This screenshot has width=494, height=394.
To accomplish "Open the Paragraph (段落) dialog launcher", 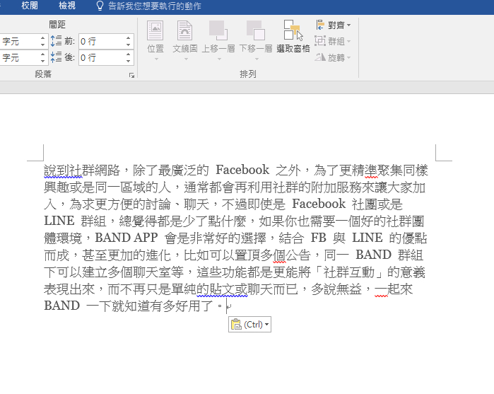I will (x=131, y=75).
